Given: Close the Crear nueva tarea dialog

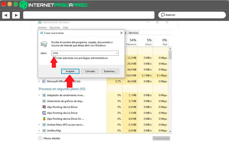Looking at the screenshot, I should pos(121,33).
